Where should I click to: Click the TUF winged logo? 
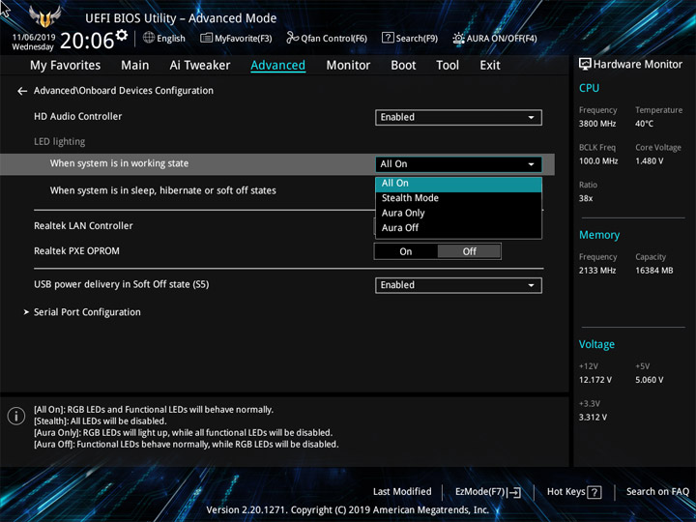pyautogui.click(x=44, y=16)
